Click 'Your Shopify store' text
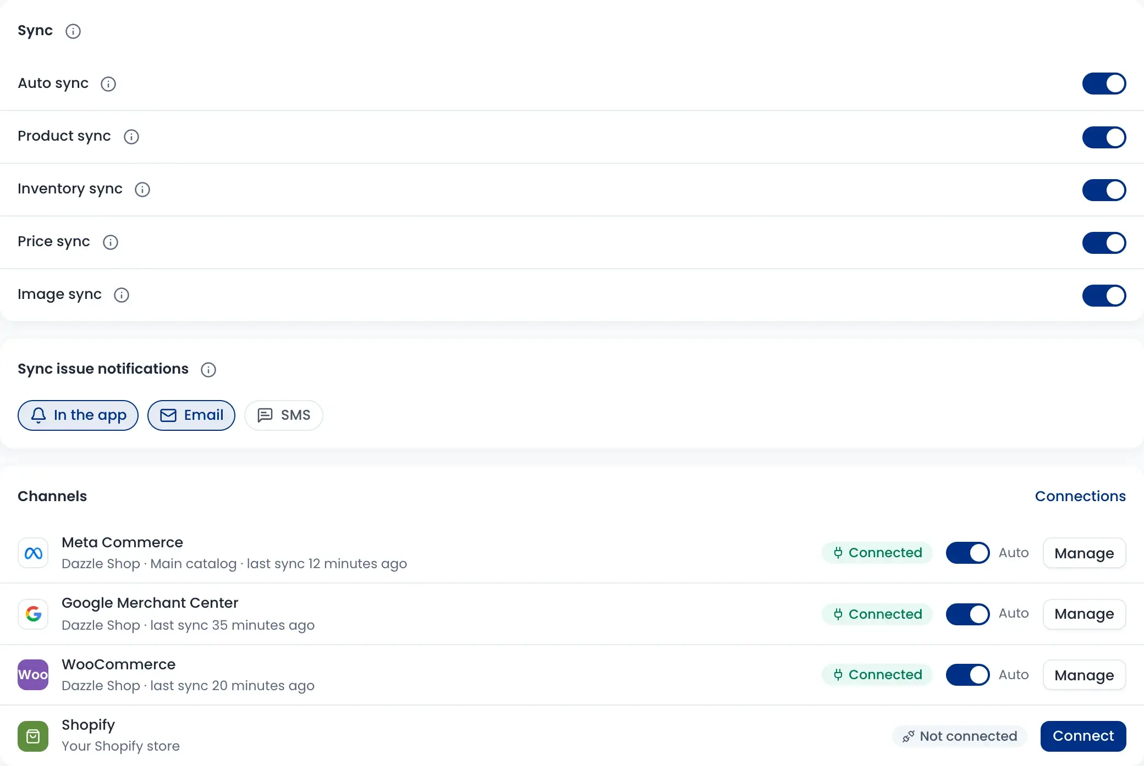This screenshot has height=766, width=1144. (x=120, y=746)
